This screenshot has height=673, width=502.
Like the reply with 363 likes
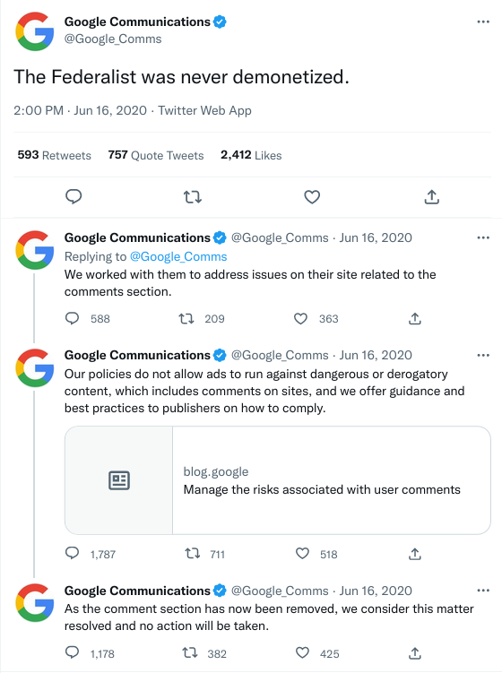[300, 318]
